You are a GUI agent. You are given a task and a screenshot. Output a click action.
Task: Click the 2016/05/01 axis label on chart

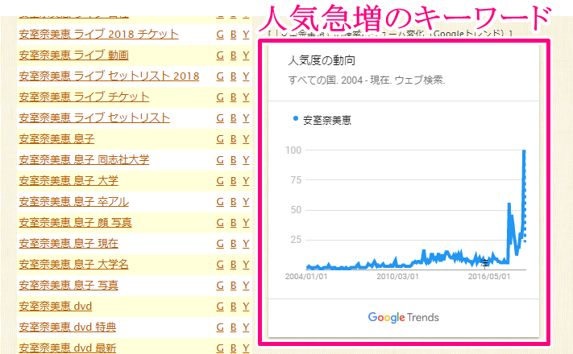pos(488,276)
